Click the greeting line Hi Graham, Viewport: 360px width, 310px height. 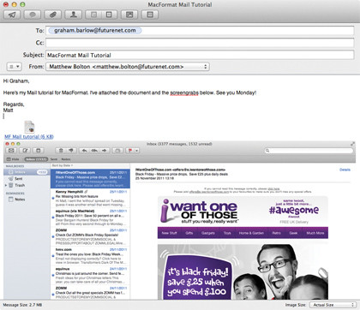(x=16, y=81)
